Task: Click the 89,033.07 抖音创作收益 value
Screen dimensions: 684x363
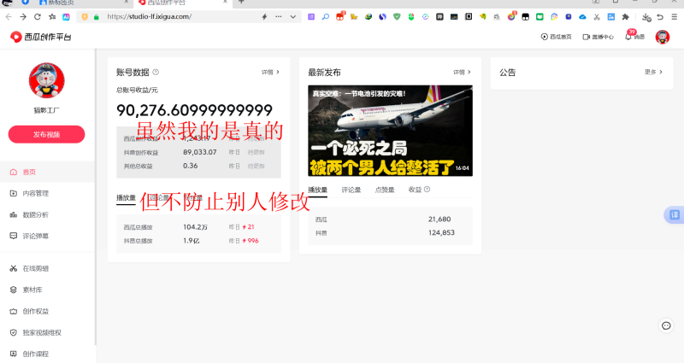Action: [200, 152]
